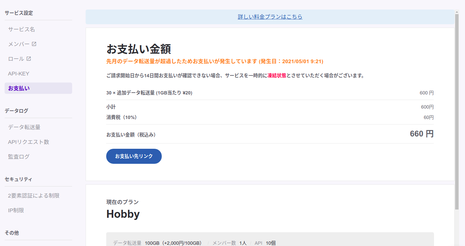Screen dimensions: 465x246
Task: Click the external link icon beside ロール
Action: tap(29, 59)
